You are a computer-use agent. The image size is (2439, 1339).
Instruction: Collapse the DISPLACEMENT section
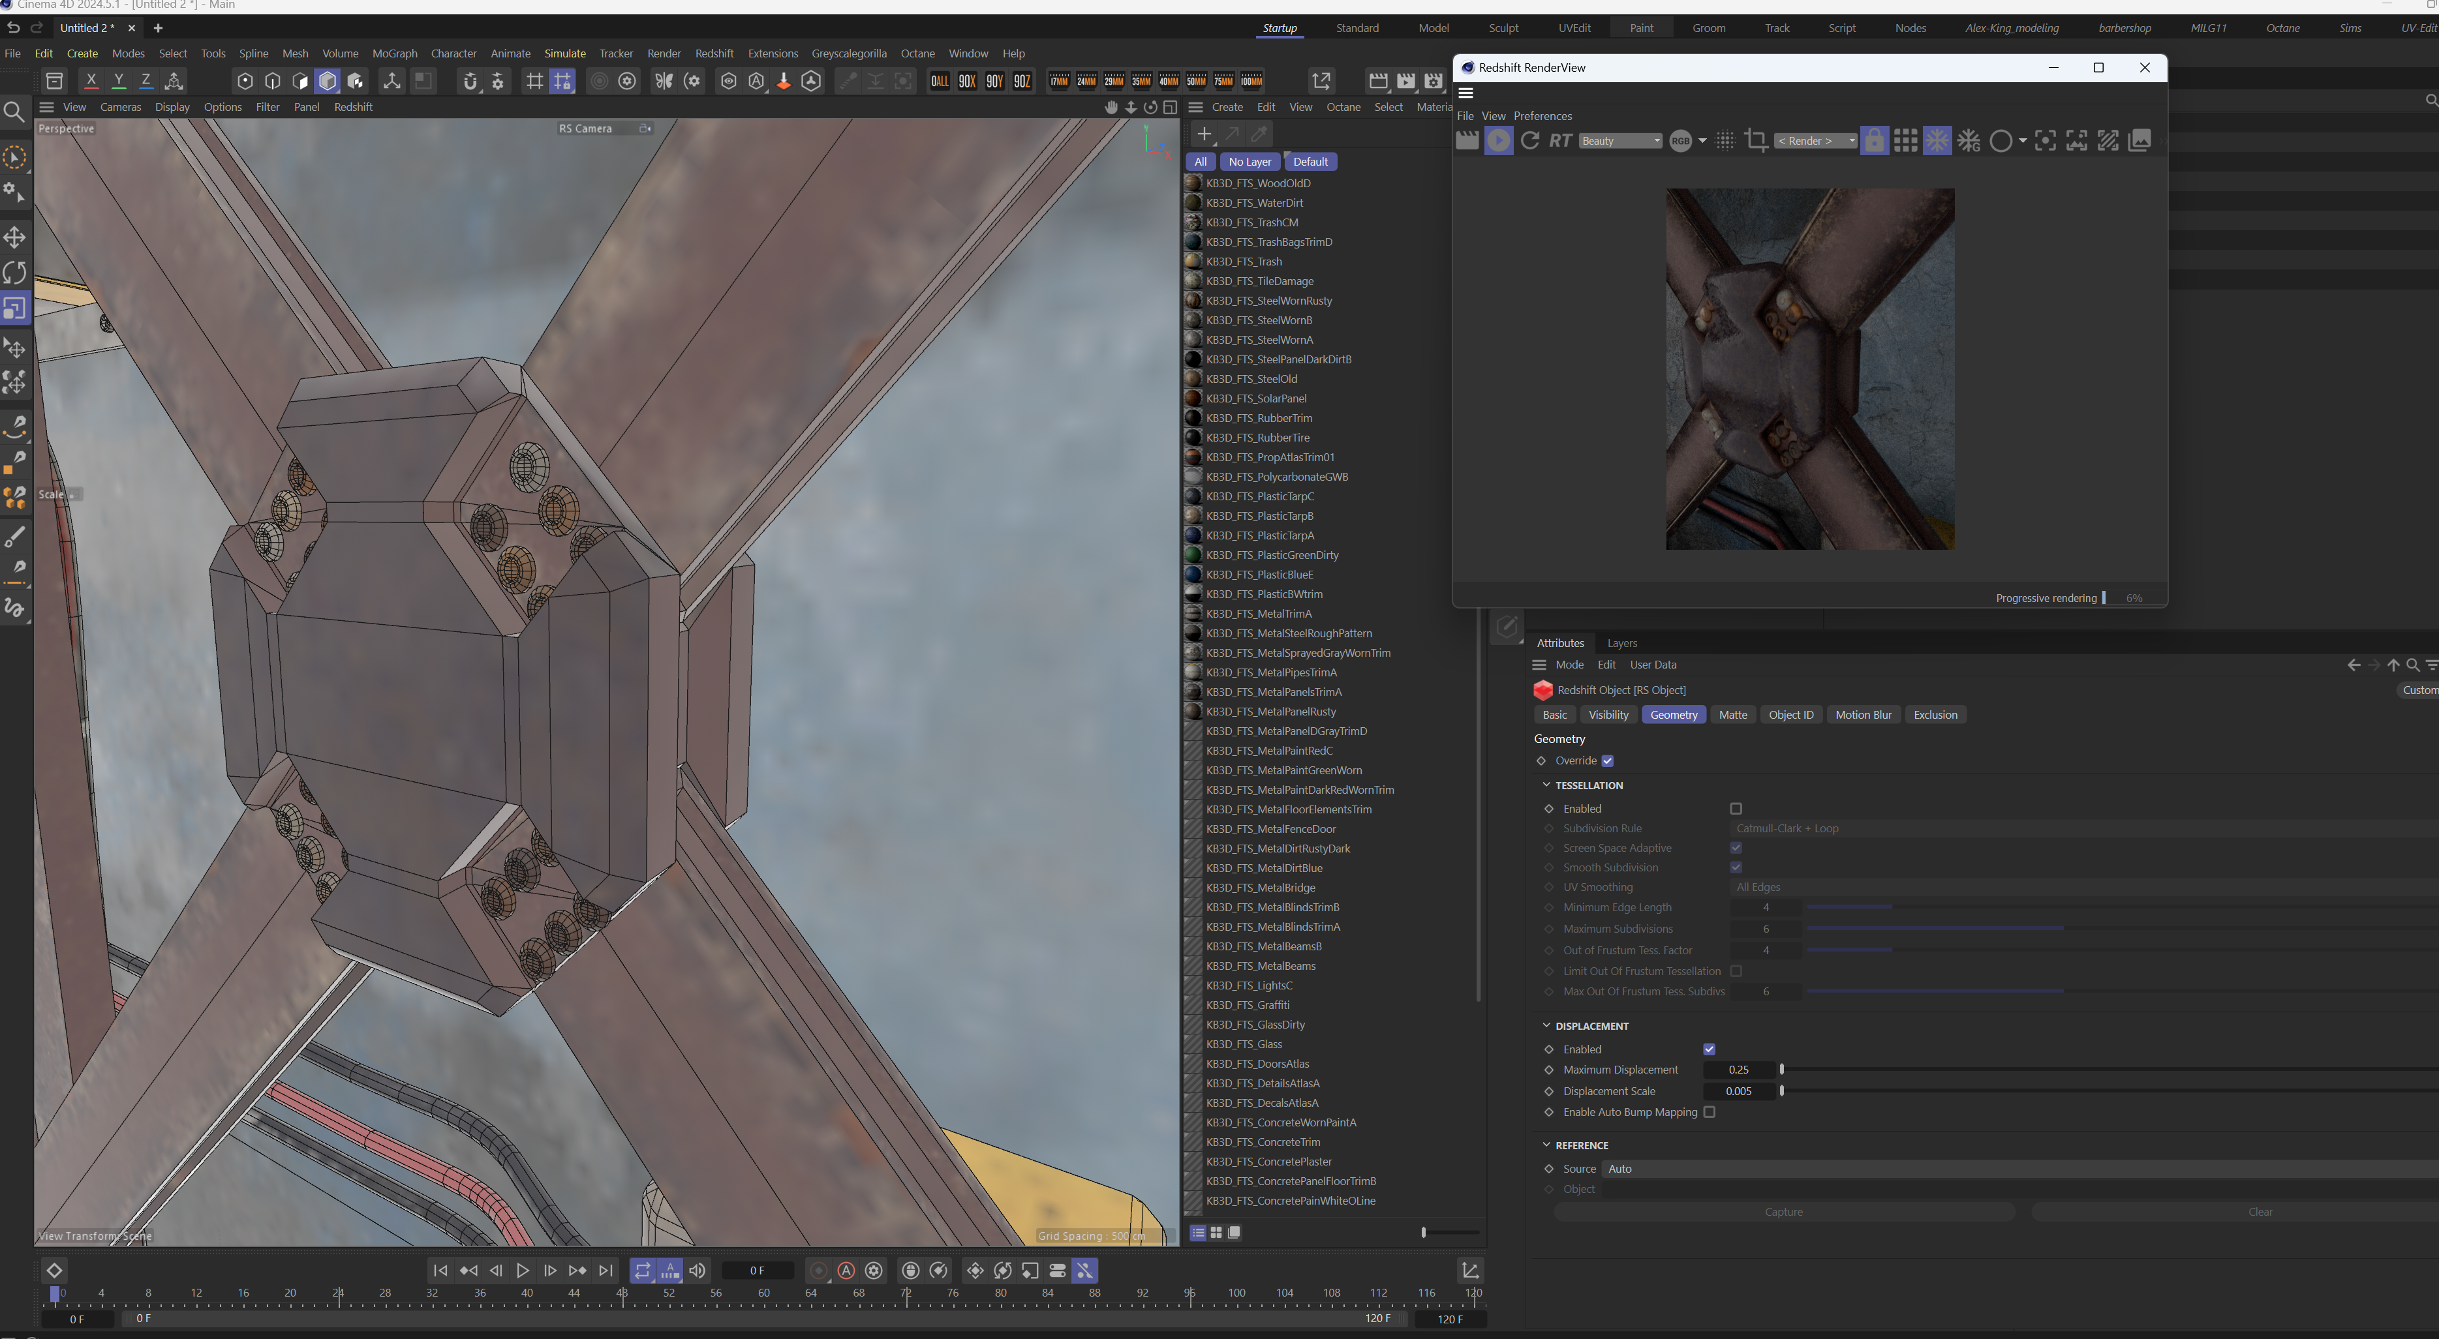tap(1546, 1026)
